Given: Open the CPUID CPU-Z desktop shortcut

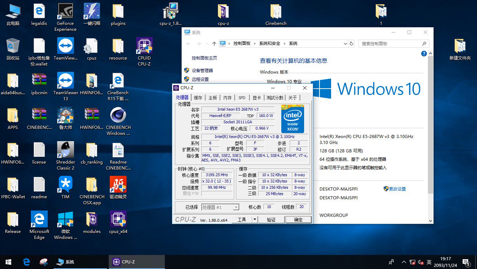Looking at the screenshot, I should point(145,52).
